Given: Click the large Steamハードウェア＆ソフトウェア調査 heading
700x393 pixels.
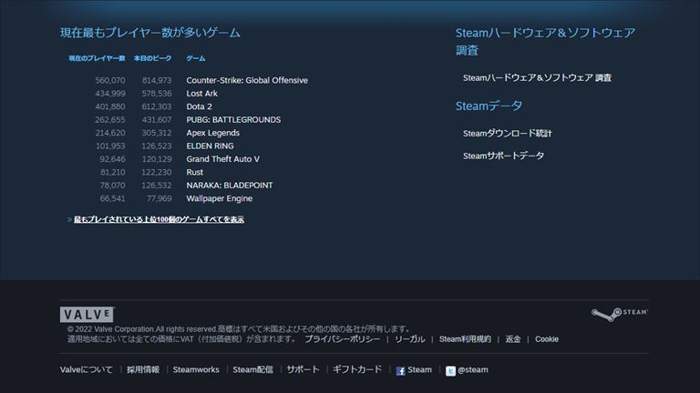Looking at the screenshot, I should [545, 42].
